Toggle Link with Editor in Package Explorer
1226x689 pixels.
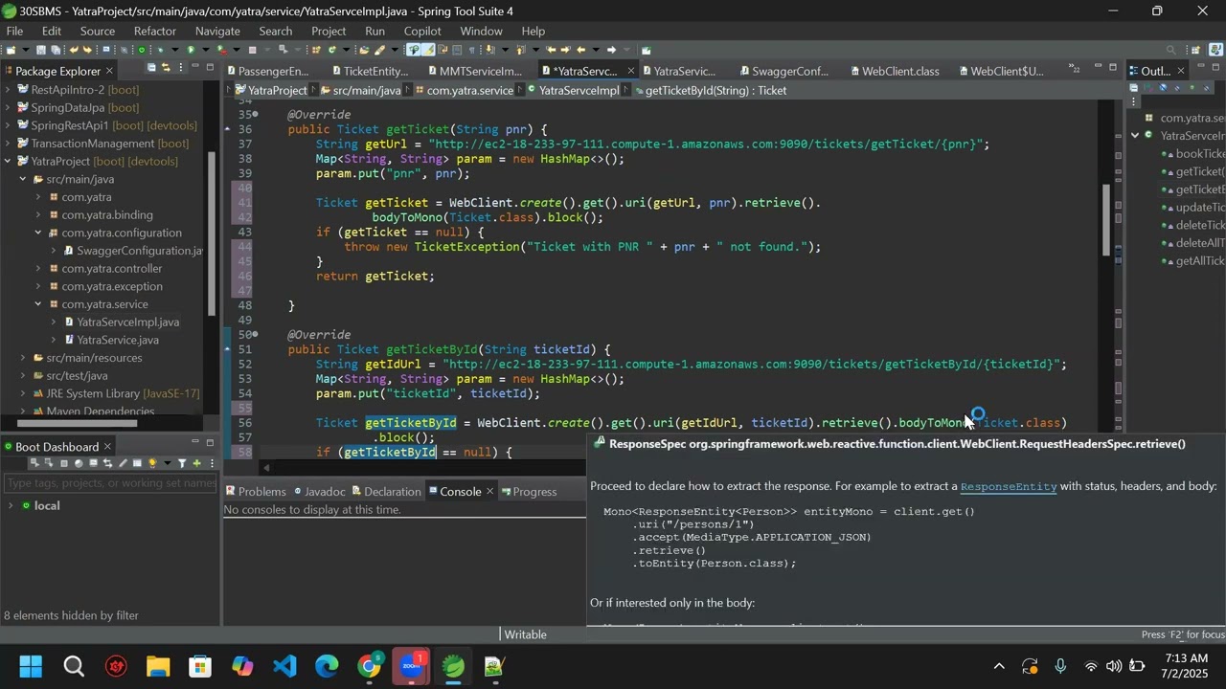tap(165, 68)
